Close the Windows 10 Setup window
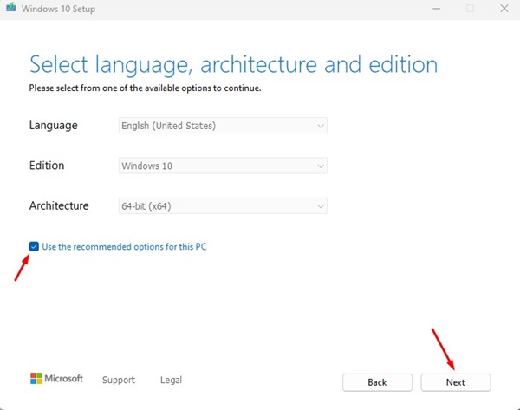Screen dimensions: 520x410 coord(504,9)
